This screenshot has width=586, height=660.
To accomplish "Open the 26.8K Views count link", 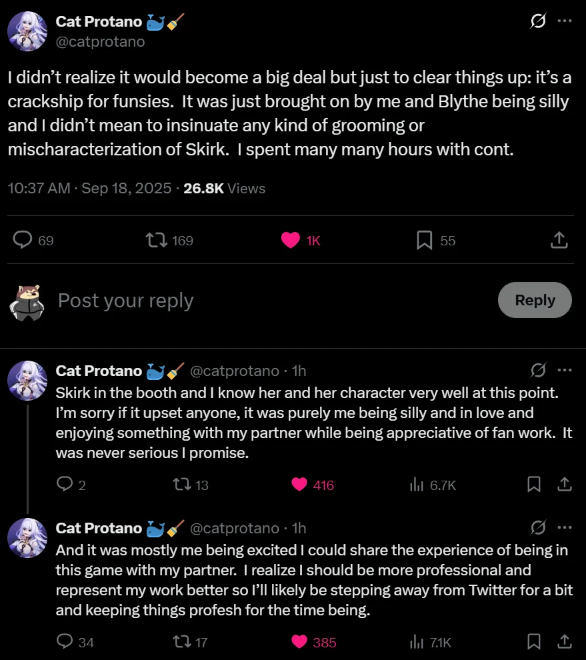I will [x=224, y=188].
